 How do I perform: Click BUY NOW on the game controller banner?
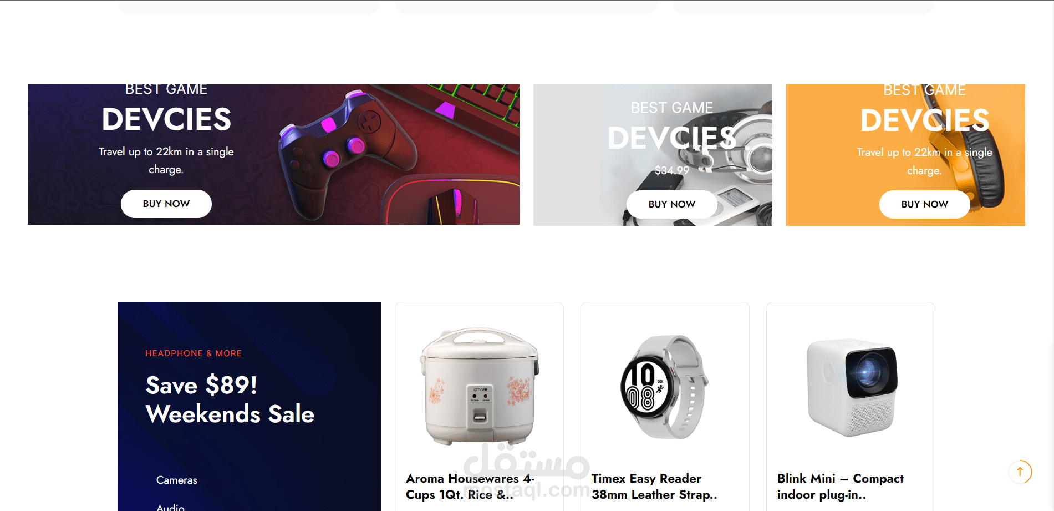[x=166, y=204]
